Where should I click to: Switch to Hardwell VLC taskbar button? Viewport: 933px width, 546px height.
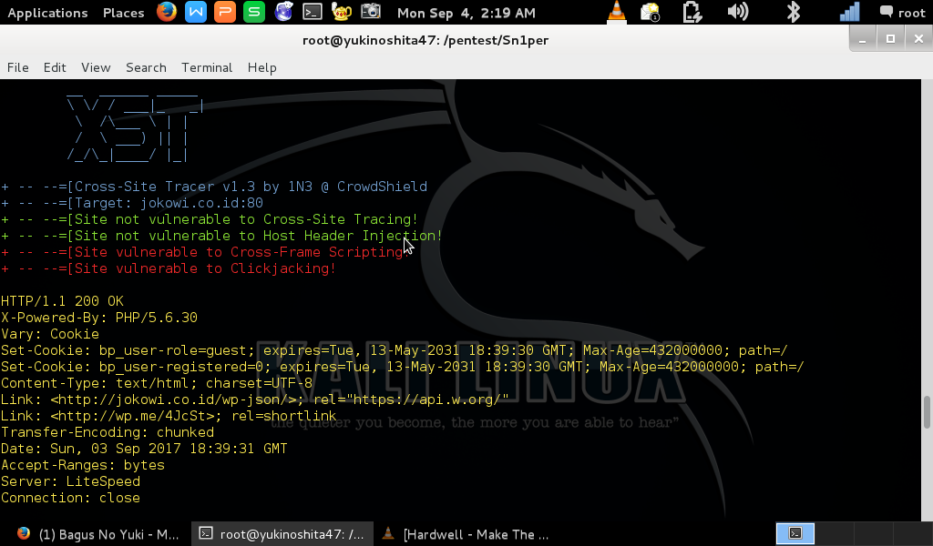466,534
